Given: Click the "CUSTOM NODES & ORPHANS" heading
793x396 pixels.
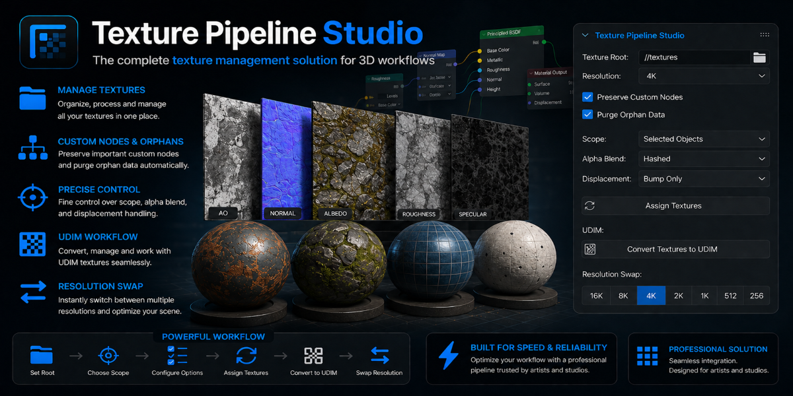Looking at the screenshot, I should [x=120, y=141].
